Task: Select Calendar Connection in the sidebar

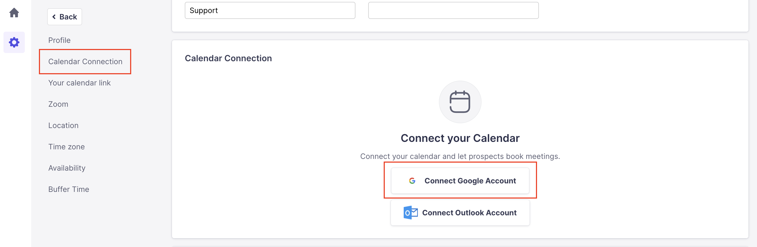Action: 85,61
